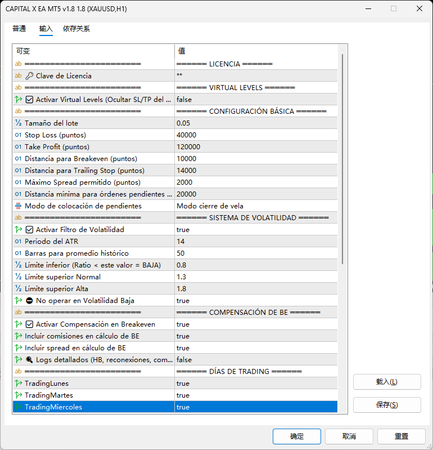Click the 载入(L) button
The width and height of the screenshot is (433, 450).
[x=387, y=382]
